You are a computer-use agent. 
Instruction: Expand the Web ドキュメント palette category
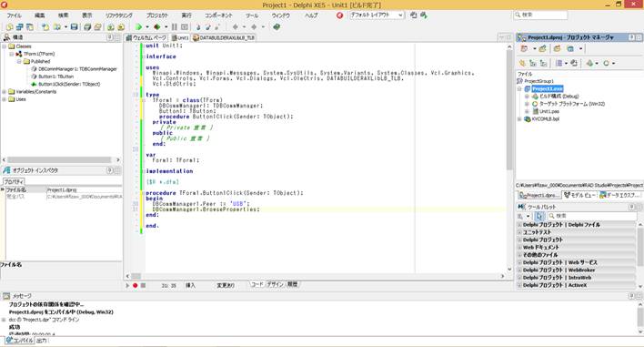coord(519,248)
